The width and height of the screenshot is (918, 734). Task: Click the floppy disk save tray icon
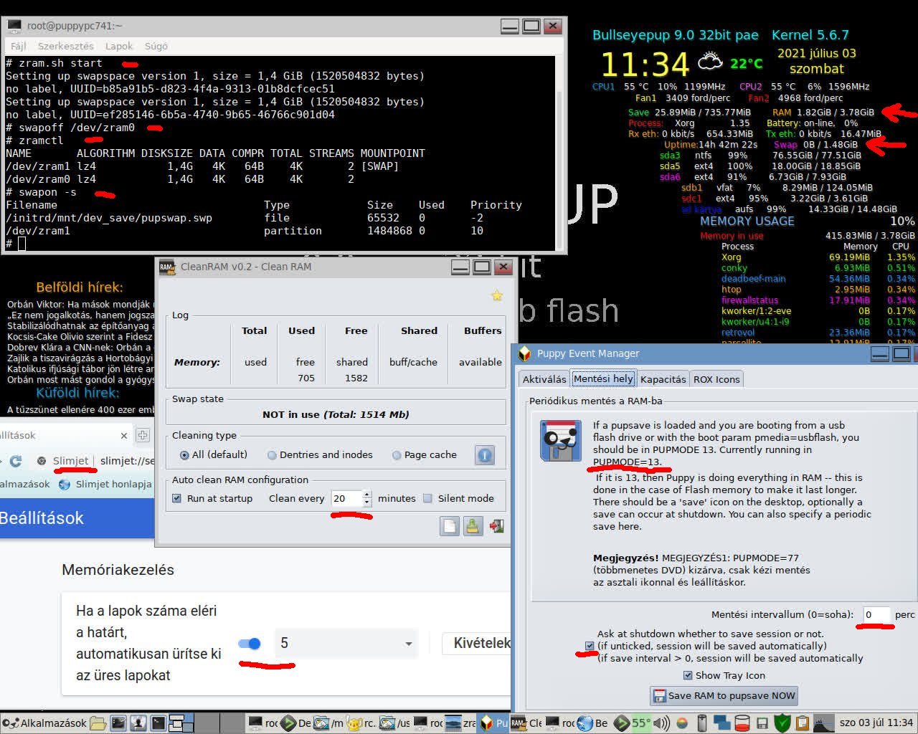[x=762, y=723]
